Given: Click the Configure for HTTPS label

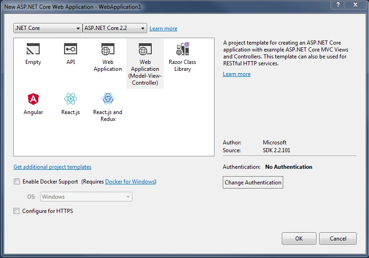Looking at the screenshot, I should (x=48, y=211).
